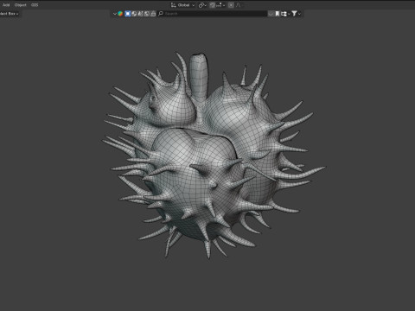Screen dimensions: 415x311
Task: Open the Global transform orientation dropdown
Action: [x=182, y=5]
